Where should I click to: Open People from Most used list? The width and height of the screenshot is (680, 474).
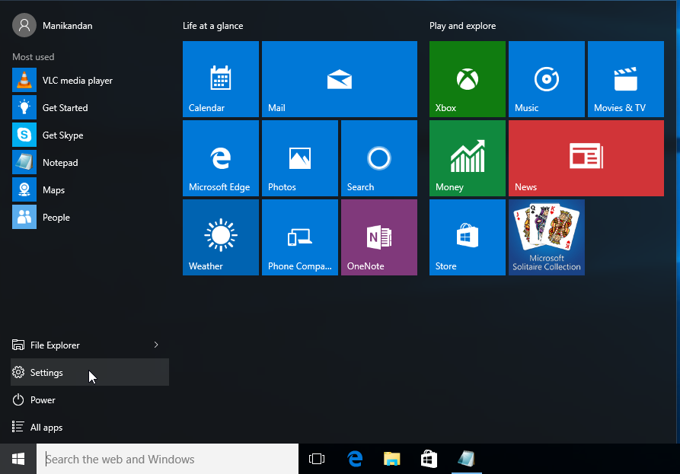(90, 217)
